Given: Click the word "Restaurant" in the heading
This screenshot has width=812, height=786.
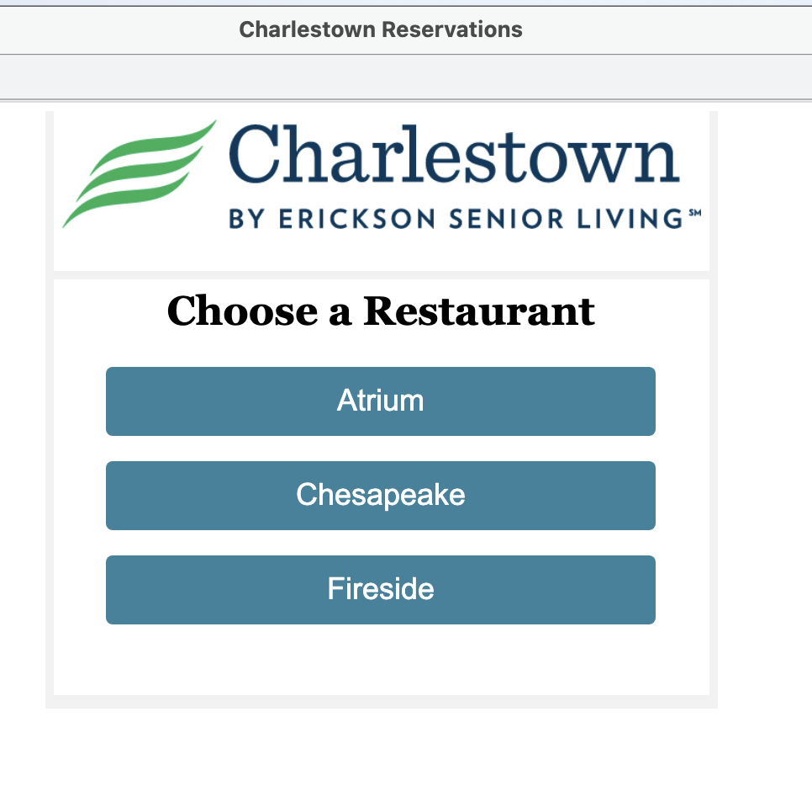Looking at the screenshot, I should 479,311.
